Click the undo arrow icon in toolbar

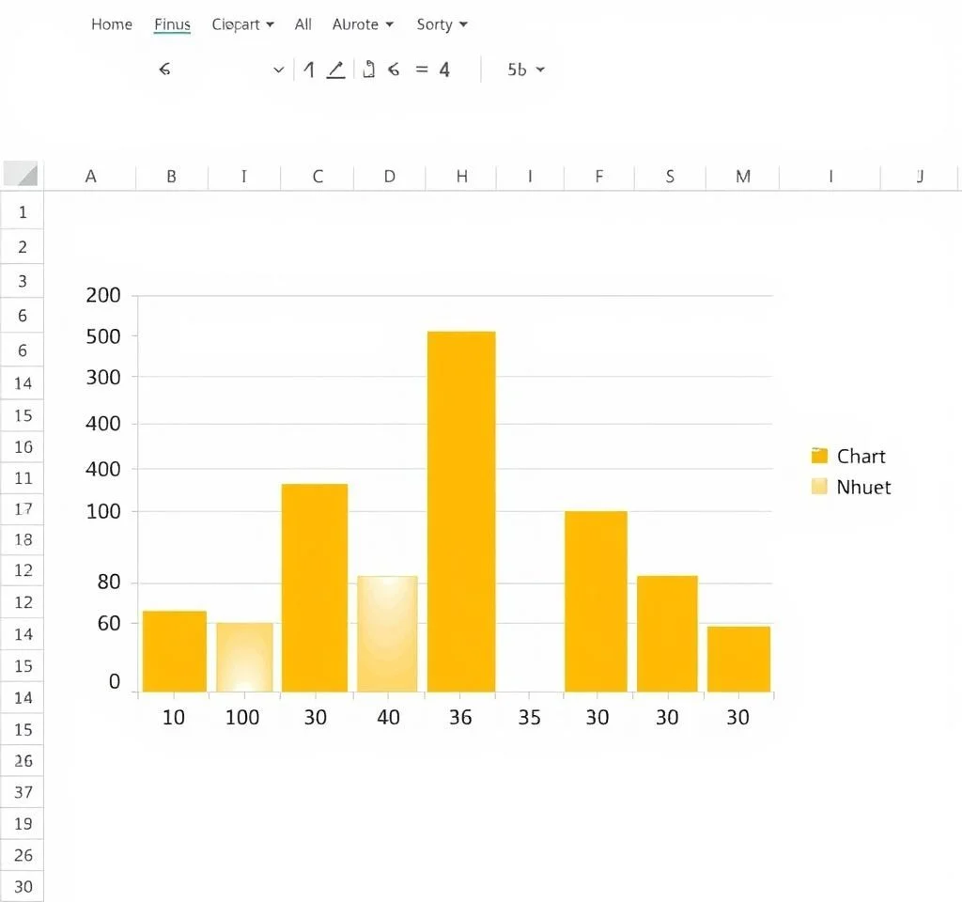(x=164, y=70)
